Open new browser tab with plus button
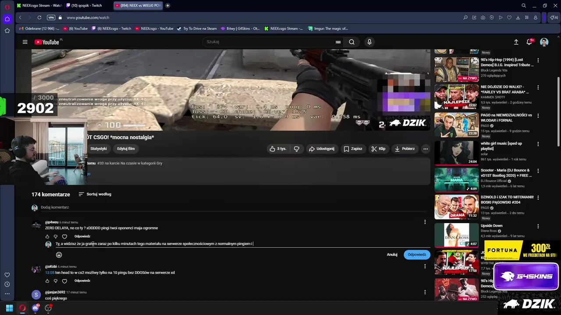This screenshot has width=561, height=315. coord(167,6)
